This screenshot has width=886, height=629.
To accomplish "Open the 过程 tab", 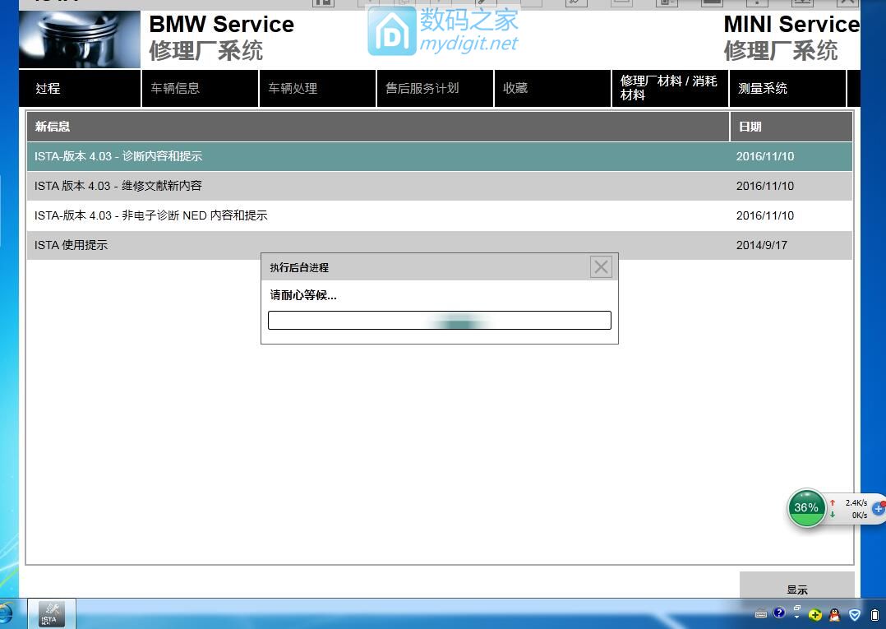I will coord(80,89).
